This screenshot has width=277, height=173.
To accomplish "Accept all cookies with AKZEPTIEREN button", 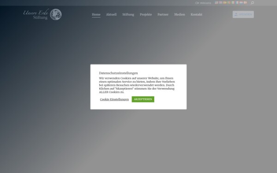I will [143, 99].
